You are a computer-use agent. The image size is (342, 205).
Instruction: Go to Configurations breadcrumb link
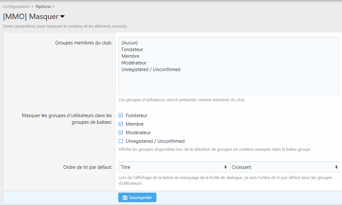[x=16, y=6]
